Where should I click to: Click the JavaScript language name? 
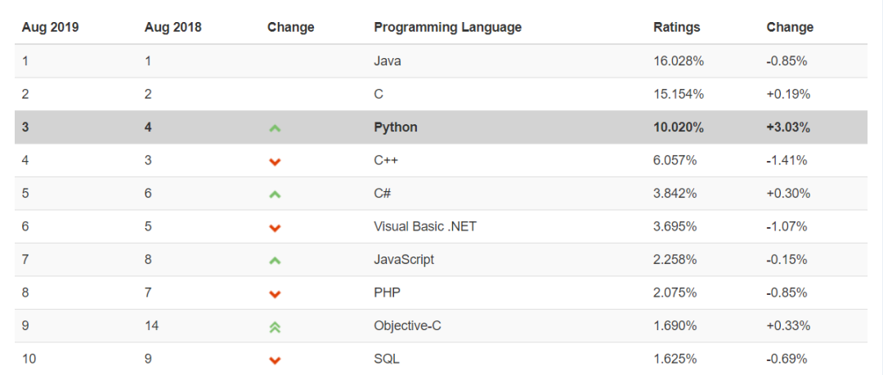(x=404, y=259)
